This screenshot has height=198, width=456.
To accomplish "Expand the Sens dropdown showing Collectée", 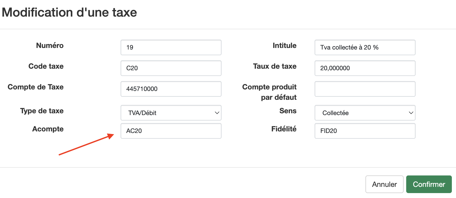I will [x=365, y=113].
